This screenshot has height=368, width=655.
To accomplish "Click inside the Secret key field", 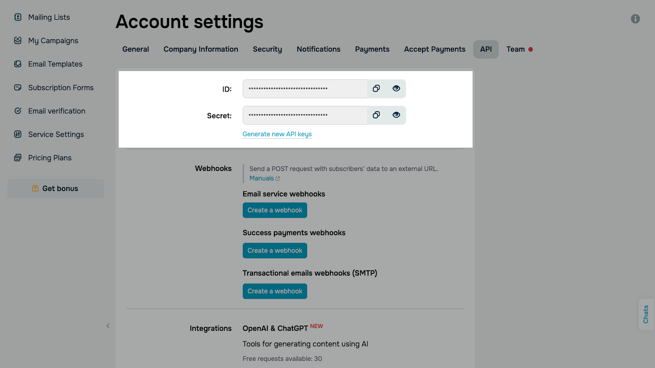I will click(x=305, y=115).
